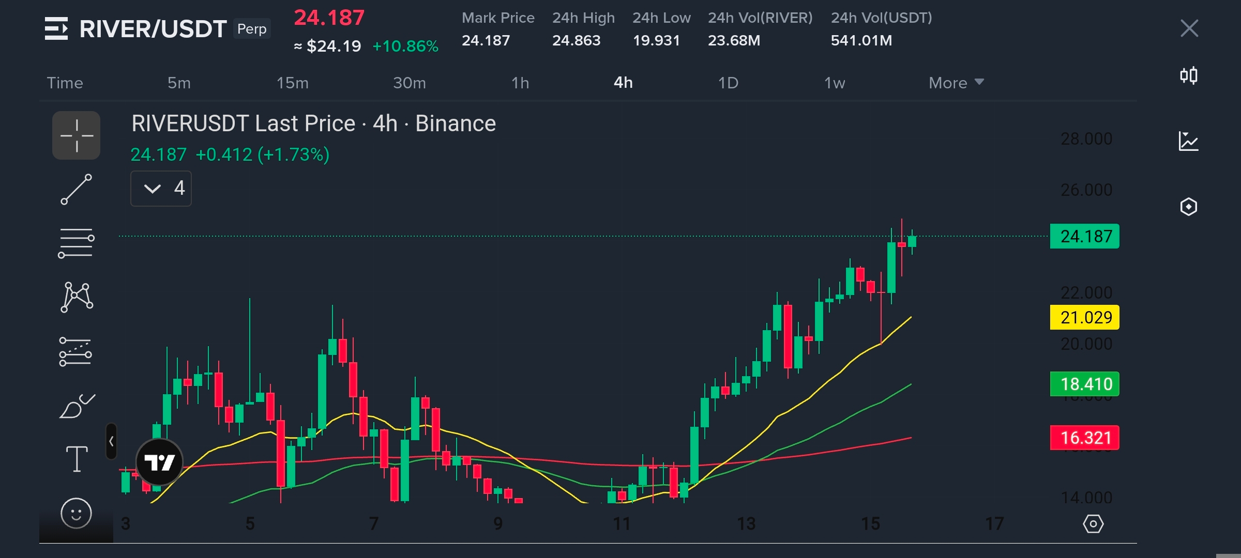Open chart scale settings at bottom right
This screenshot has width=1241, height=558.
(1093, 524)
